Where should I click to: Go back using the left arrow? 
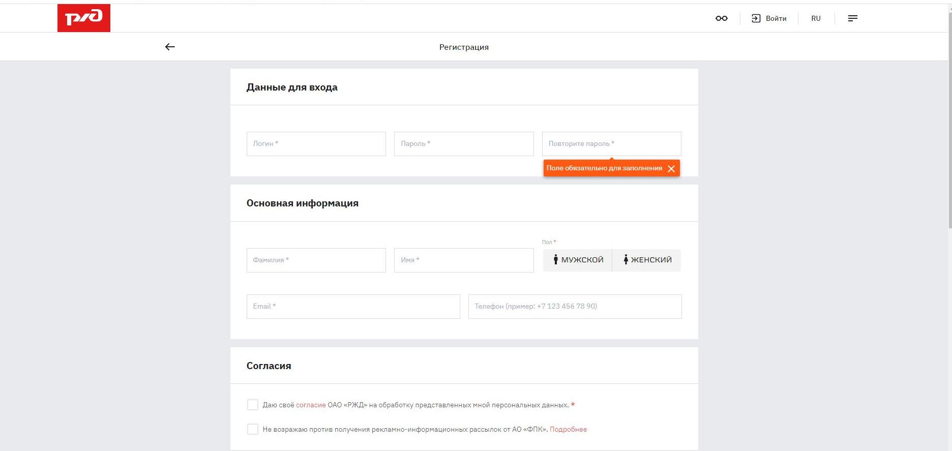(170, 47)
